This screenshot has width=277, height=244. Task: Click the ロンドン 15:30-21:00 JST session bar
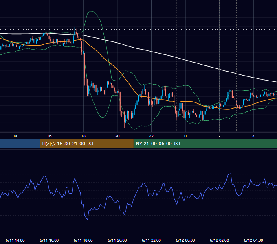[87, 144]
